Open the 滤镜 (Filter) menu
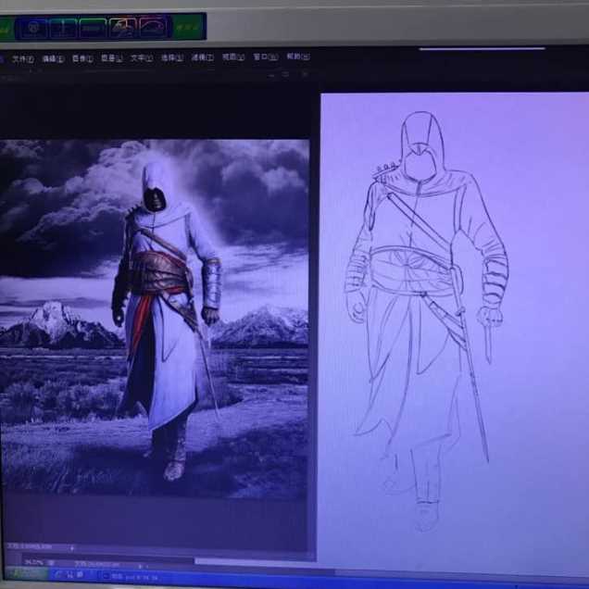 tap(203, 57)
